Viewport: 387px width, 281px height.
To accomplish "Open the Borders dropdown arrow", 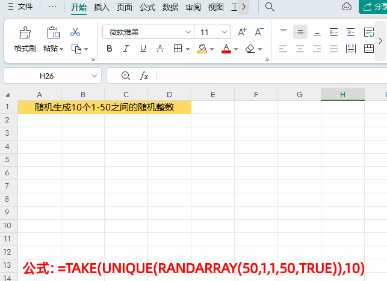I will (x=188, y=49).
